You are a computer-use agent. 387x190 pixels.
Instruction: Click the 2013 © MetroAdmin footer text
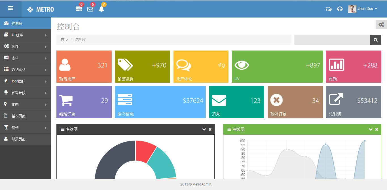point(196,184)
